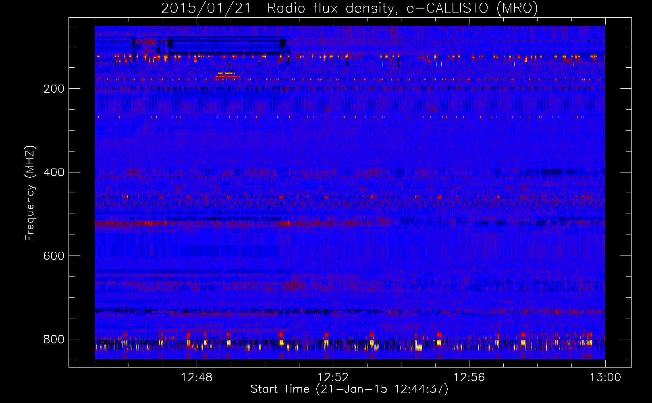
Task: Click the 'Frequency (MHZ)' axis label
Action: (30, 193)
